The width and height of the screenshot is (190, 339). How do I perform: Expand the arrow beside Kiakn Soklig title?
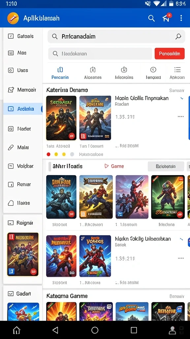[x=181, y=239]
